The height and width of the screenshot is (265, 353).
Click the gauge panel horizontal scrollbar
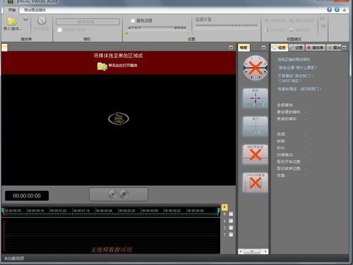(x=253, y=252)
